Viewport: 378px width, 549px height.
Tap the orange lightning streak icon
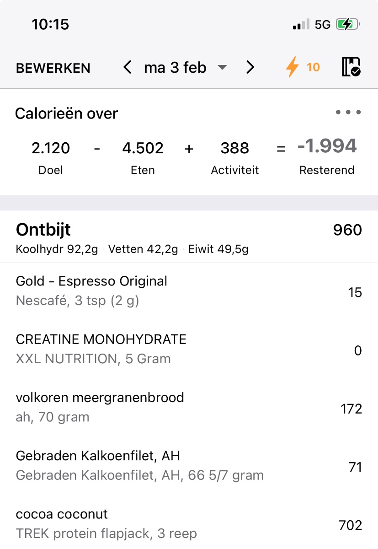point(292,68)
